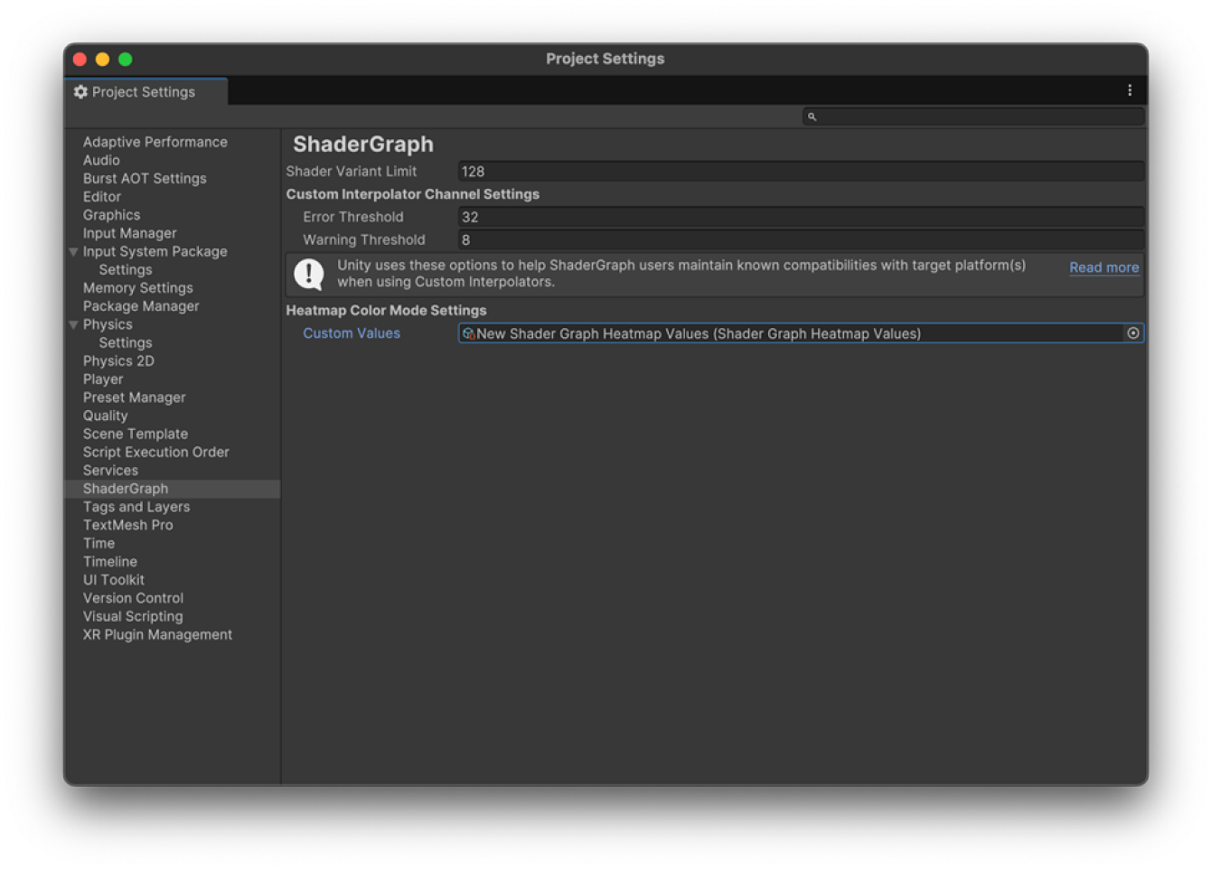Open Editor settings
This screenshot has width=1211, height=870.
pyautogui.click(x=102, y=197)
